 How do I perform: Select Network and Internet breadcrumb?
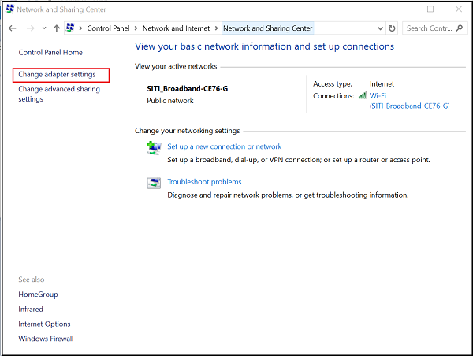pyautogui.click(x=177, y=28)
